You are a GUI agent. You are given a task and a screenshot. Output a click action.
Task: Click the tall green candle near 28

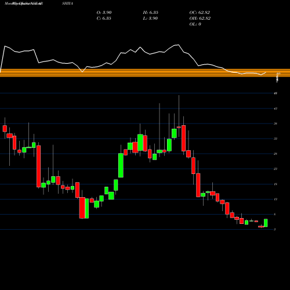(121, 165)
